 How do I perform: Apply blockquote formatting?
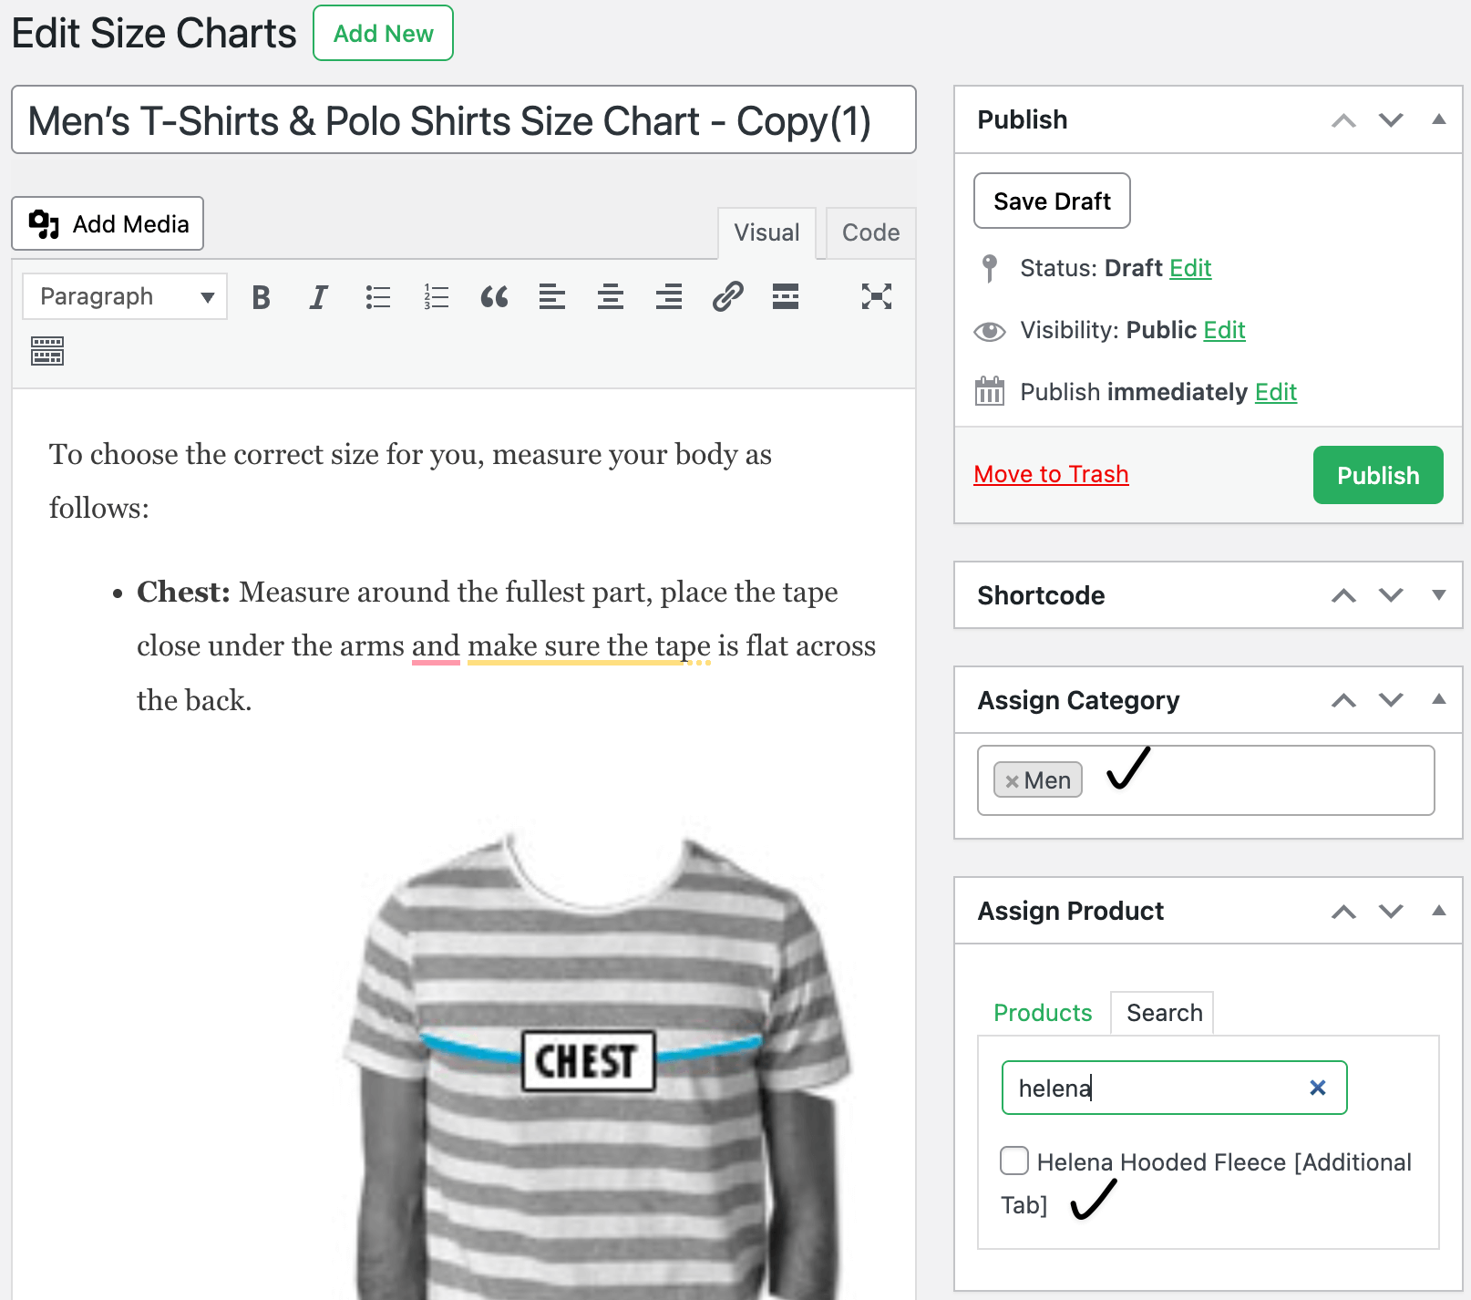(x=494, y=296)
